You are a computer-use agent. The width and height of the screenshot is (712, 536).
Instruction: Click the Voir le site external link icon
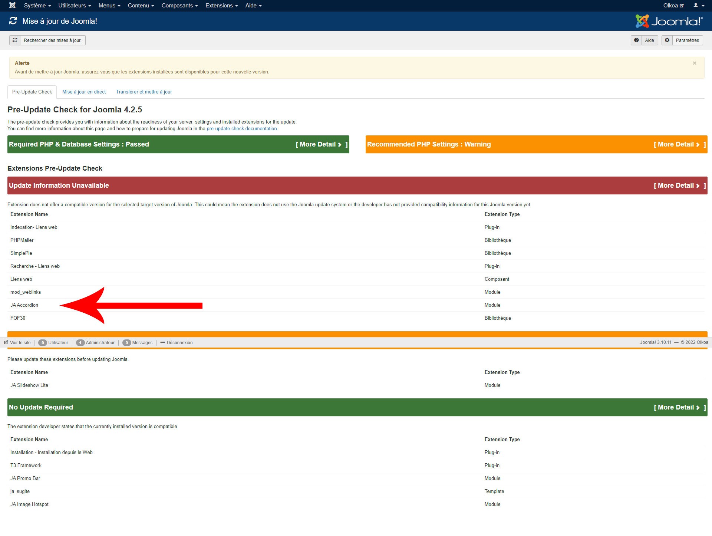point(6,342)
